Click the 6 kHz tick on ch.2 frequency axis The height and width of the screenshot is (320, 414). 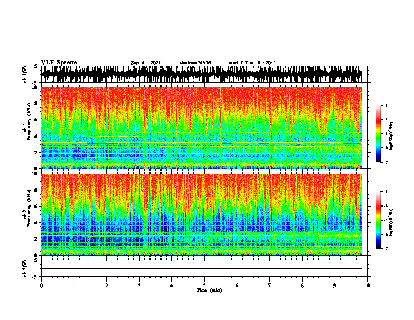coord(37,207)
